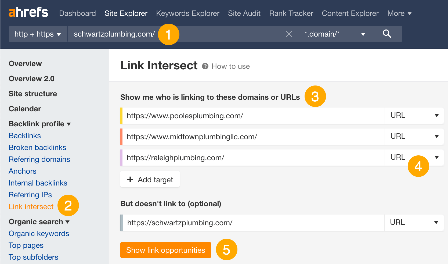Click the plus icon on Add target

click(x=130, y=179)
